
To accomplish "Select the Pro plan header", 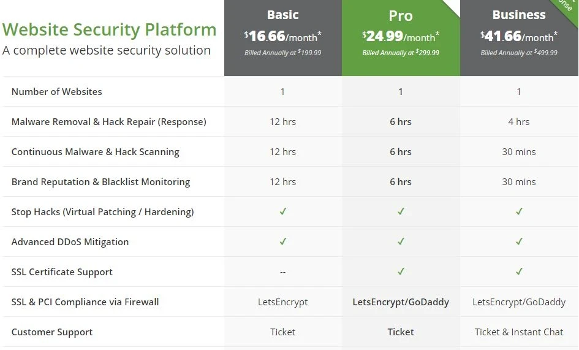I will click(x=401, y=16).
